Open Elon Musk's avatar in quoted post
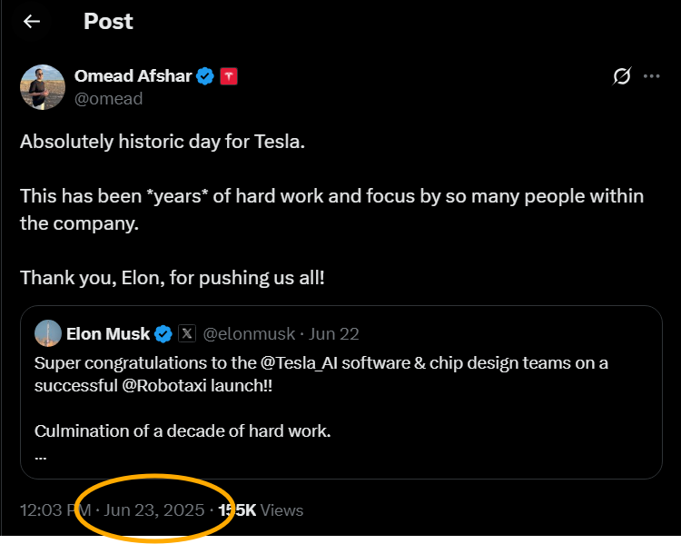Image resolution: width=681 pixels, height=544 pixels. pyautogui.click(x=48, y=333)
